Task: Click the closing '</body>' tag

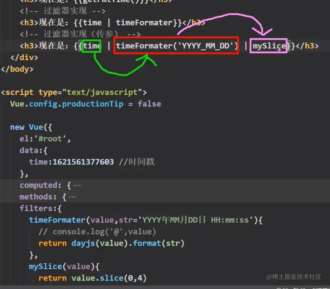Action: pos(17,69)
